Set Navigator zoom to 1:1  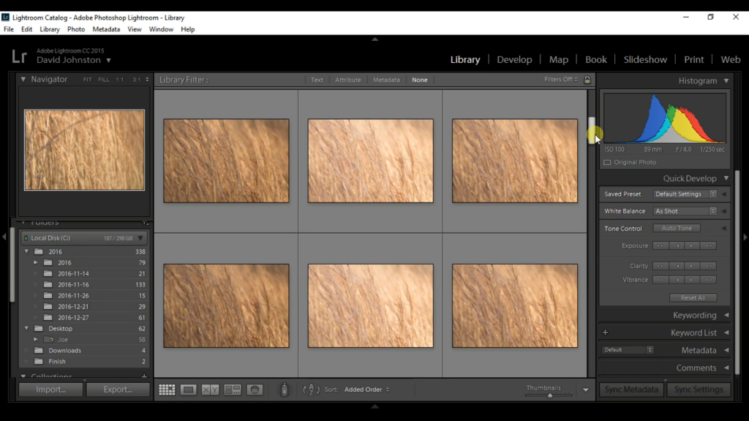(120, 80)
